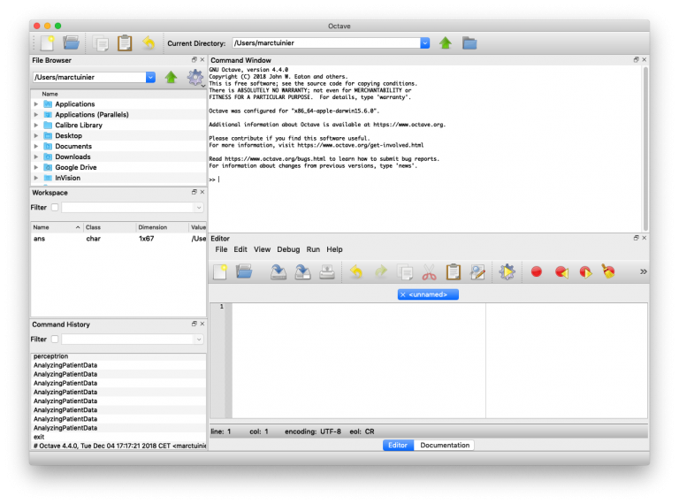Open file from Editor toolbar
This screenshot has height=504, width=679.
pyautogui.click(x=244, y=271)
